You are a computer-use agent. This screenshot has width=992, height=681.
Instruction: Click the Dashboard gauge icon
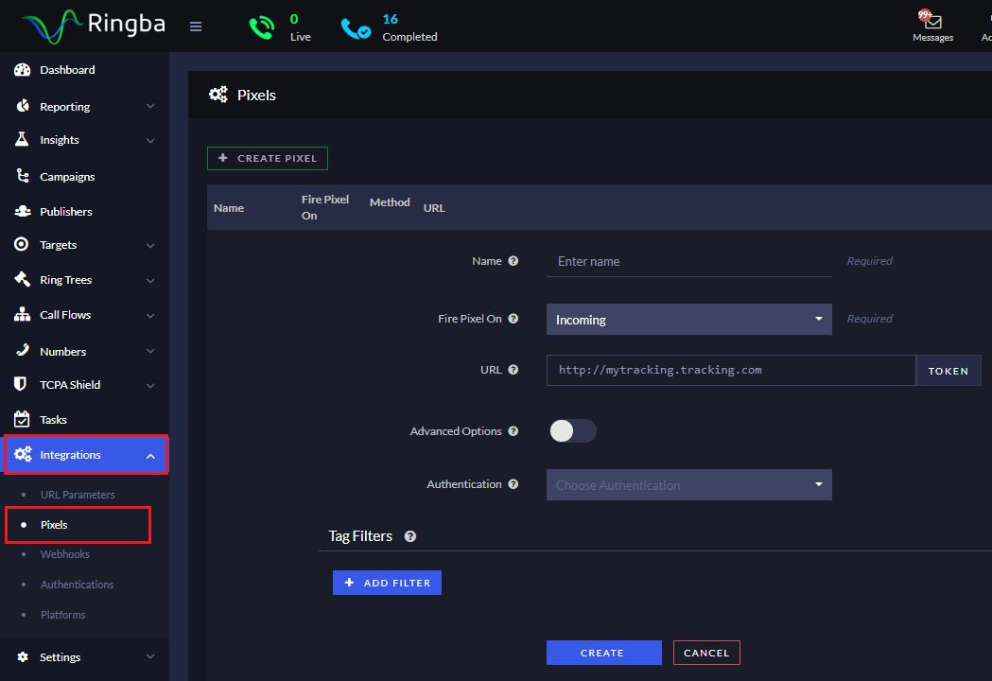point(22,70)
